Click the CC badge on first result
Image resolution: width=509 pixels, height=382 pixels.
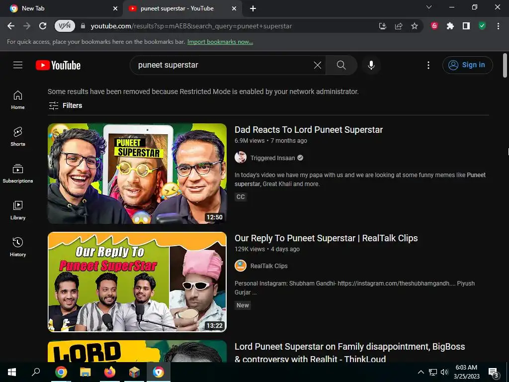pyautogui.click(x=241, y=197)
